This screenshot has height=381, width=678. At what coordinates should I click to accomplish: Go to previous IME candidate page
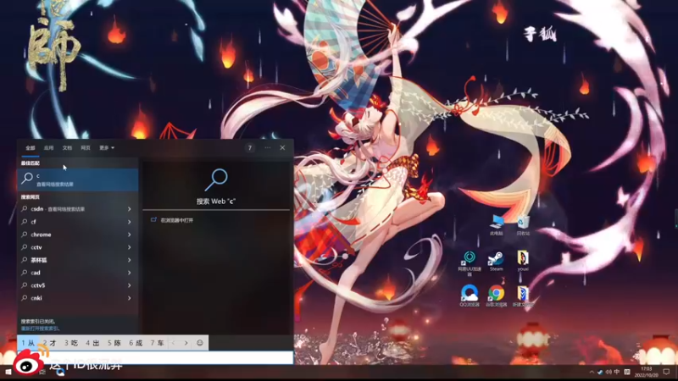coord(174,343)
